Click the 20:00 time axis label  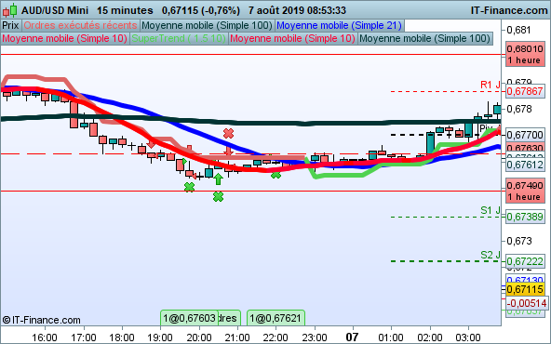tap(199, 337)
